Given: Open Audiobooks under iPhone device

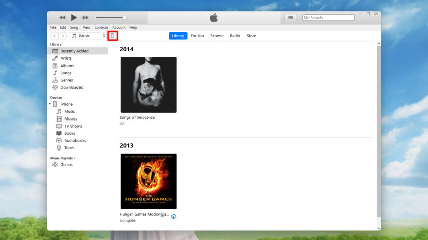Looking at the screenshot, I should 75,140.
